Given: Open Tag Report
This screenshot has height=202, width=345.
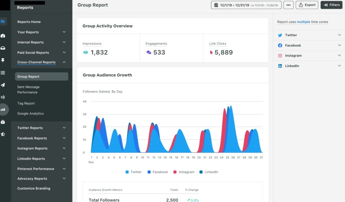Looking at the screenshot, I should [26, 103].
